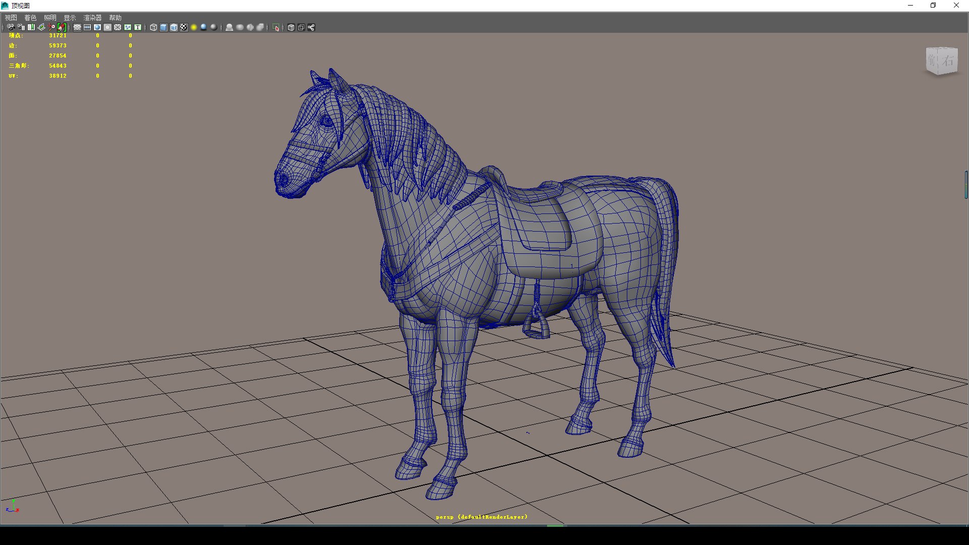Toggle the Gate Mask icon
969x545 pixels.
(107, 27)
